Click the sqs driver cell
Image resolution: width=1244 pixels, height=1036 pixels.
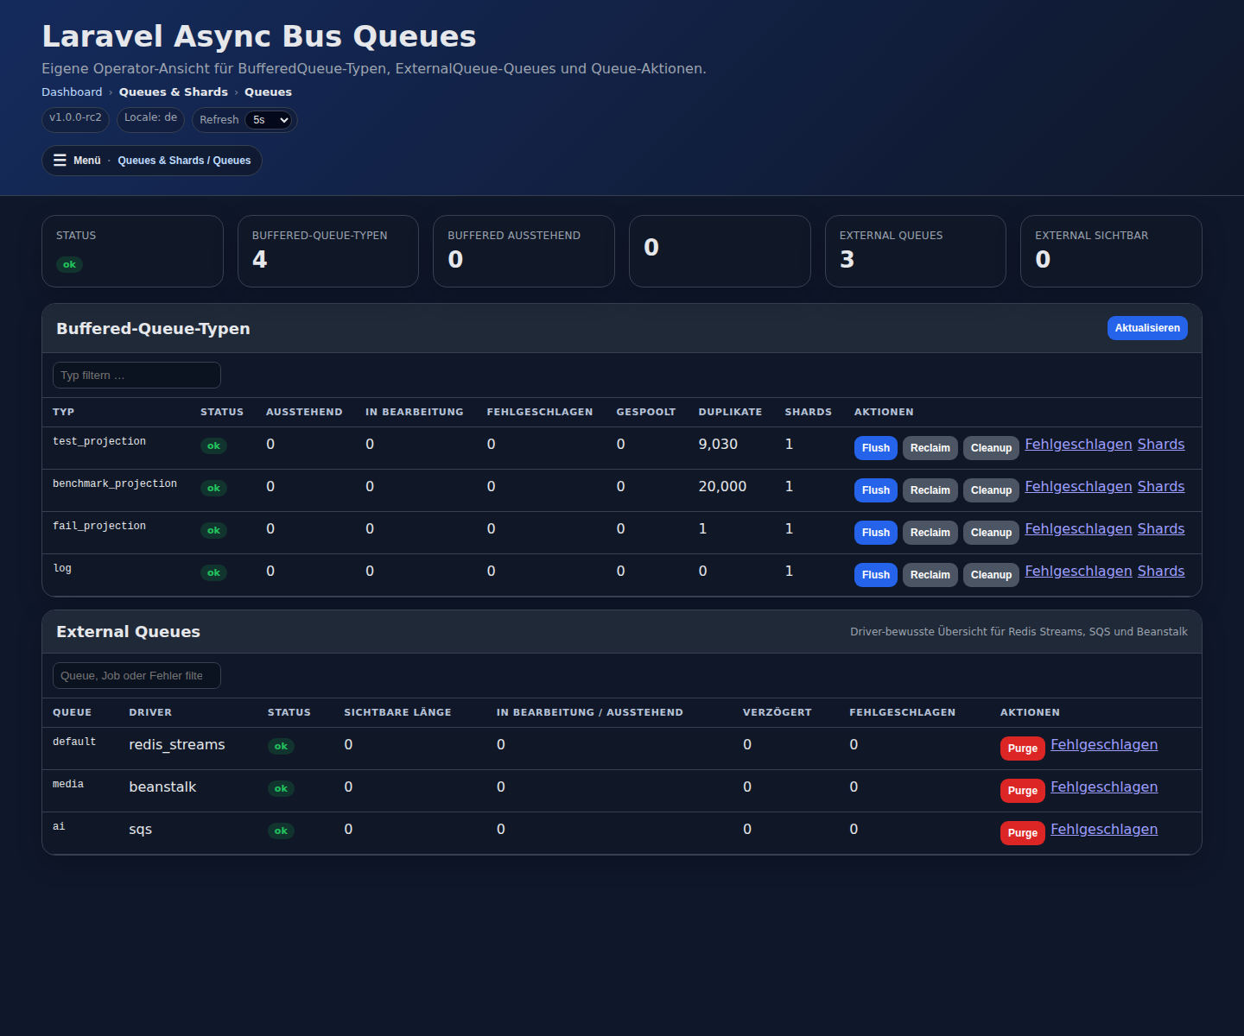click(140, 829)
